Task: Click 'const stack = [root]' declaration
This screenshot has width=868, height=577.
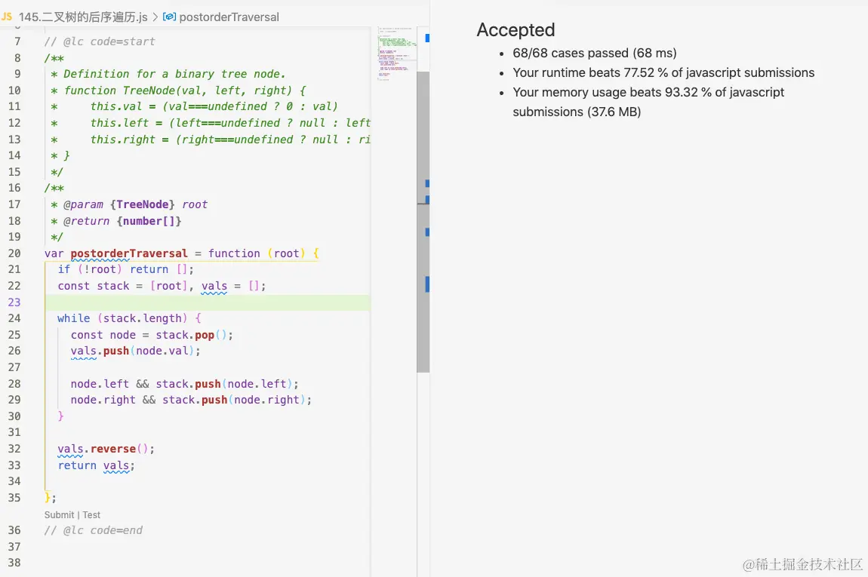Action: pyautogui.click(x=122, y=286)
